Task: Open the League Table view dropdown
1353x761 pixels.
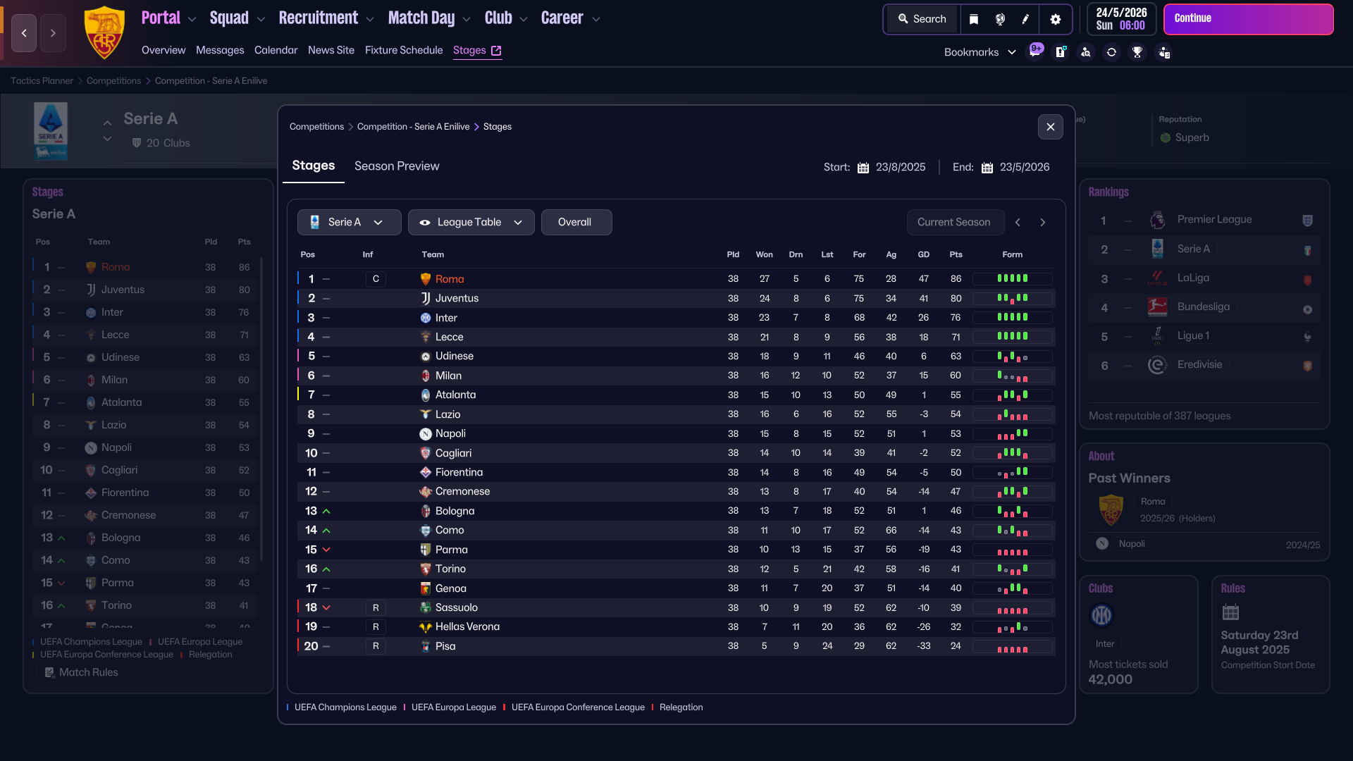Action: [x=471, y=222]
